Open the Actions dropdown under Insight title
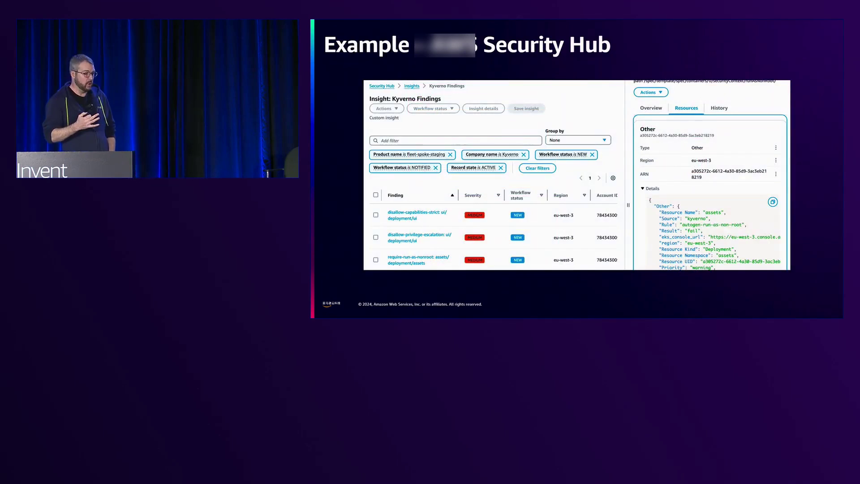Viewport: 860px width, 484px height. point(387,108)
